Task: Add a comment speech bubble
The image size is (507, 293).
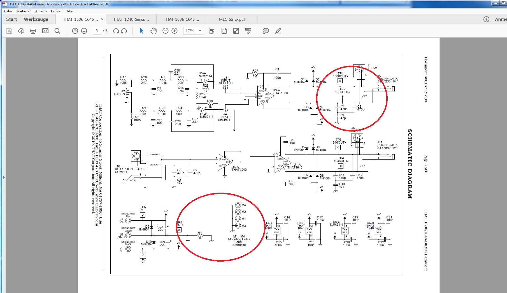Action: [266, 31]
